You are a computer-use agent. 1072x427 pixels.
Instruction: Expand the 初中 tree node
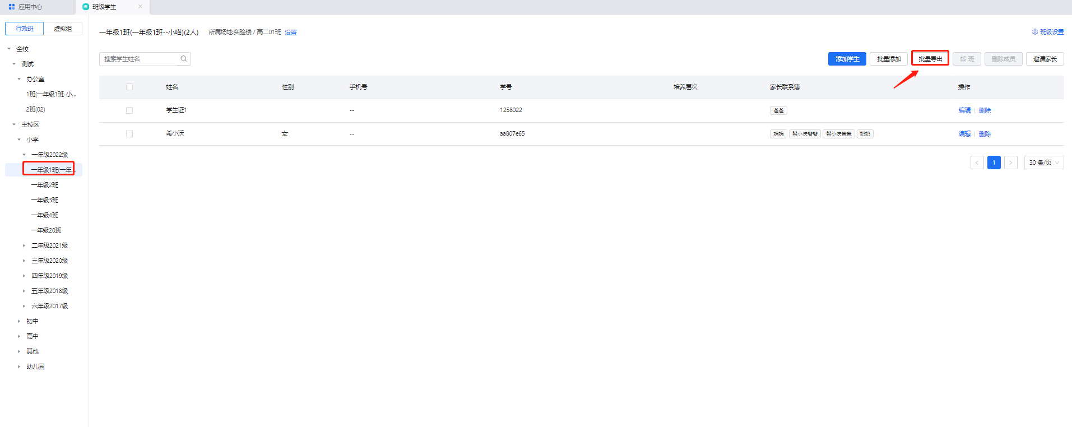click(19, 321)
